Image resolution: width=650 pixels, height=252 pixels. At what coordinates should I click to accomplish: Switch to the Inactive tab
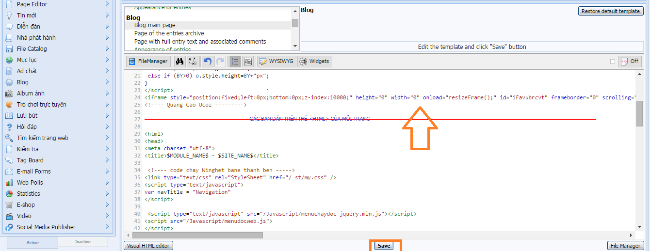[83, 241]
